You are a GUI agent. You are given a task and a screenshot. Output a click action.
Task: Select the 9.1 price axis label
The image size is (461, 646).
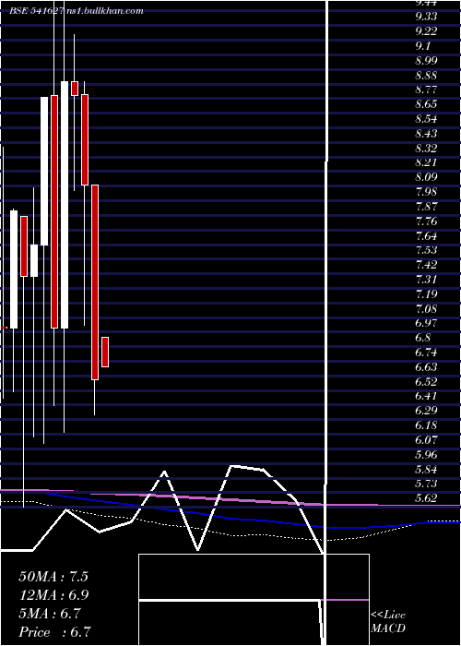coord(424,46)
